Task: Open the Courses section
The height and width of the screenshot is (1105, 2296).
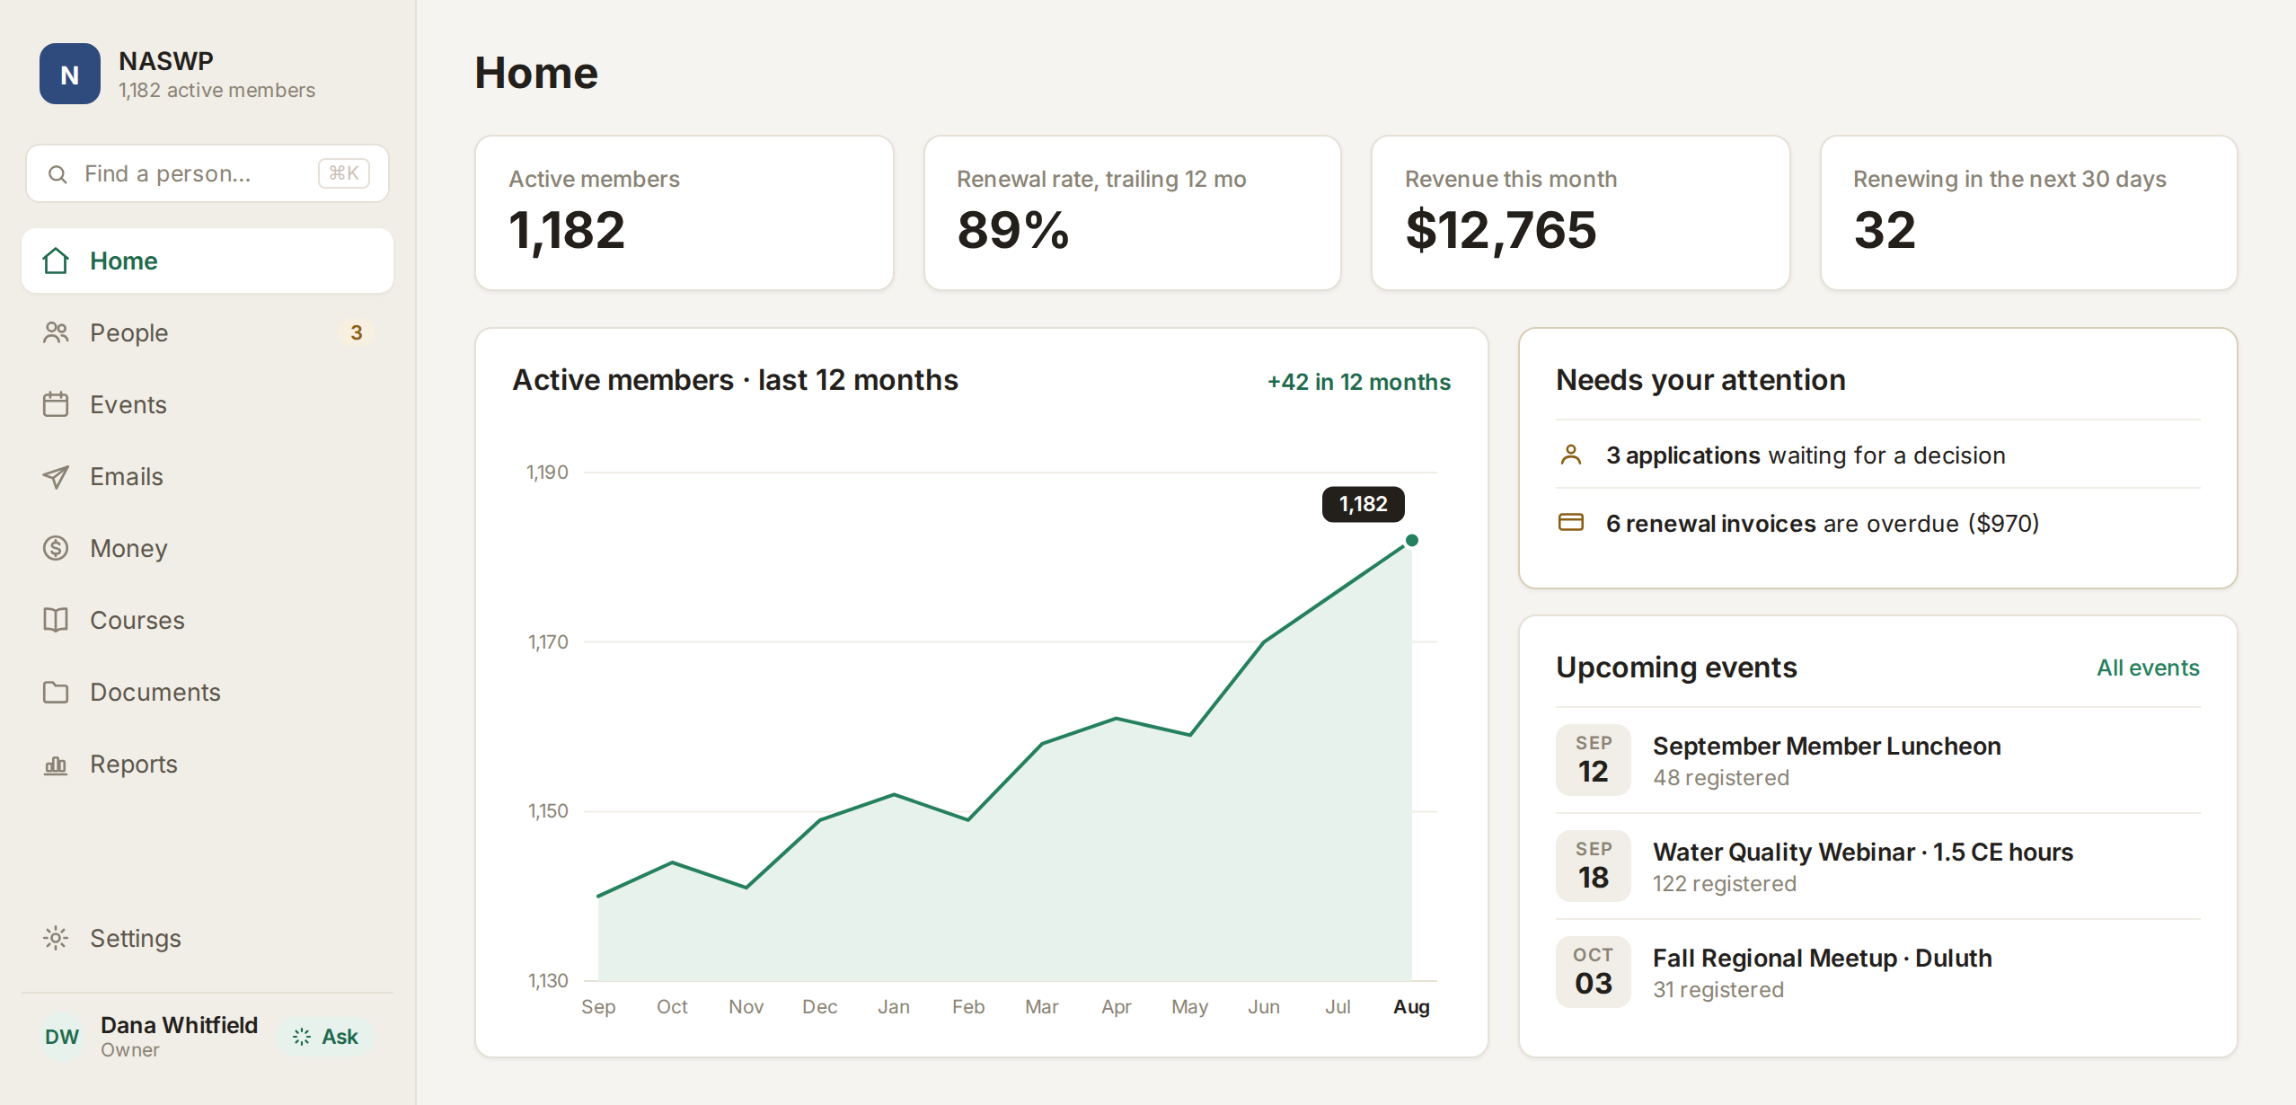Action: (x=208, y=620)
